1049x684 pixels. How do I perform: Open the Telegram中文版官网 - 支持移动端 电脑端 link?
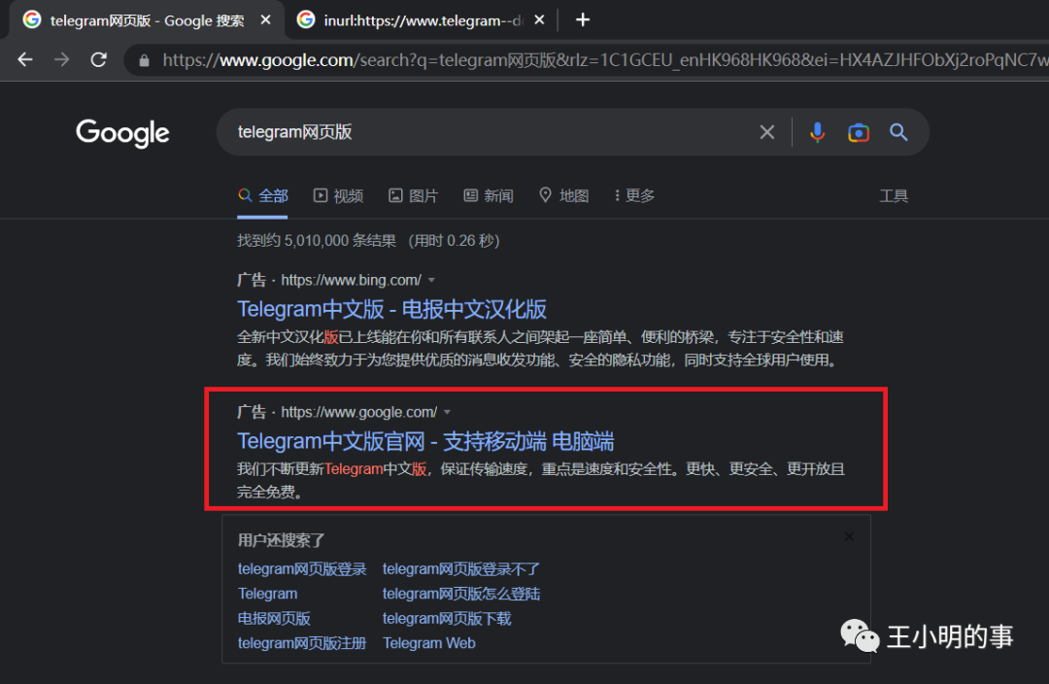coord(425,442)
